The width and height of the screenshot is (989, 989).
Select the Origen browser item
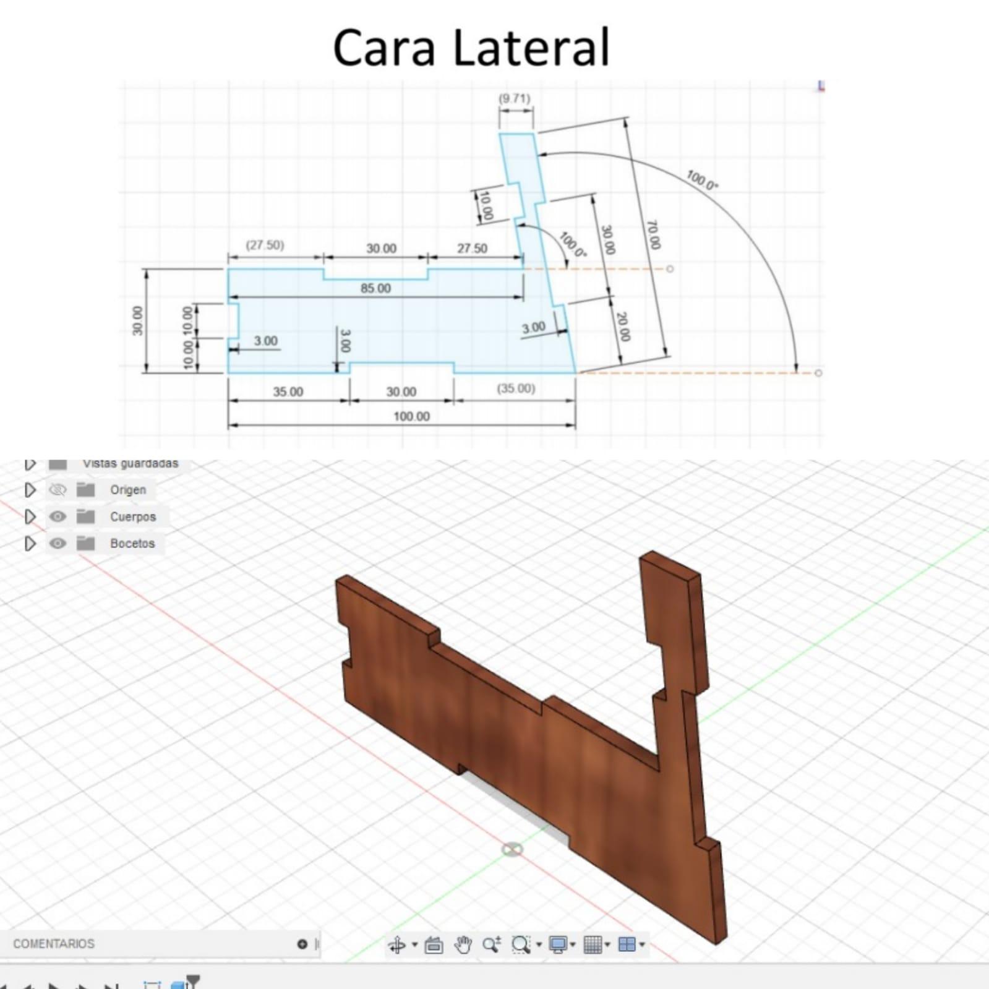128,490
